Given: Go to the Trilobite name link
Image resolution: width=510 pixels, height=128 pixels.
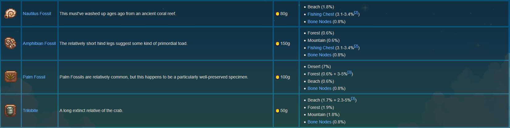Looking at the screenshot, I should 30,110.
